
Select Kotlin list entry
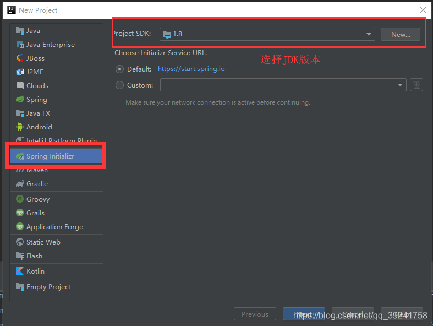tap(56, 271)
